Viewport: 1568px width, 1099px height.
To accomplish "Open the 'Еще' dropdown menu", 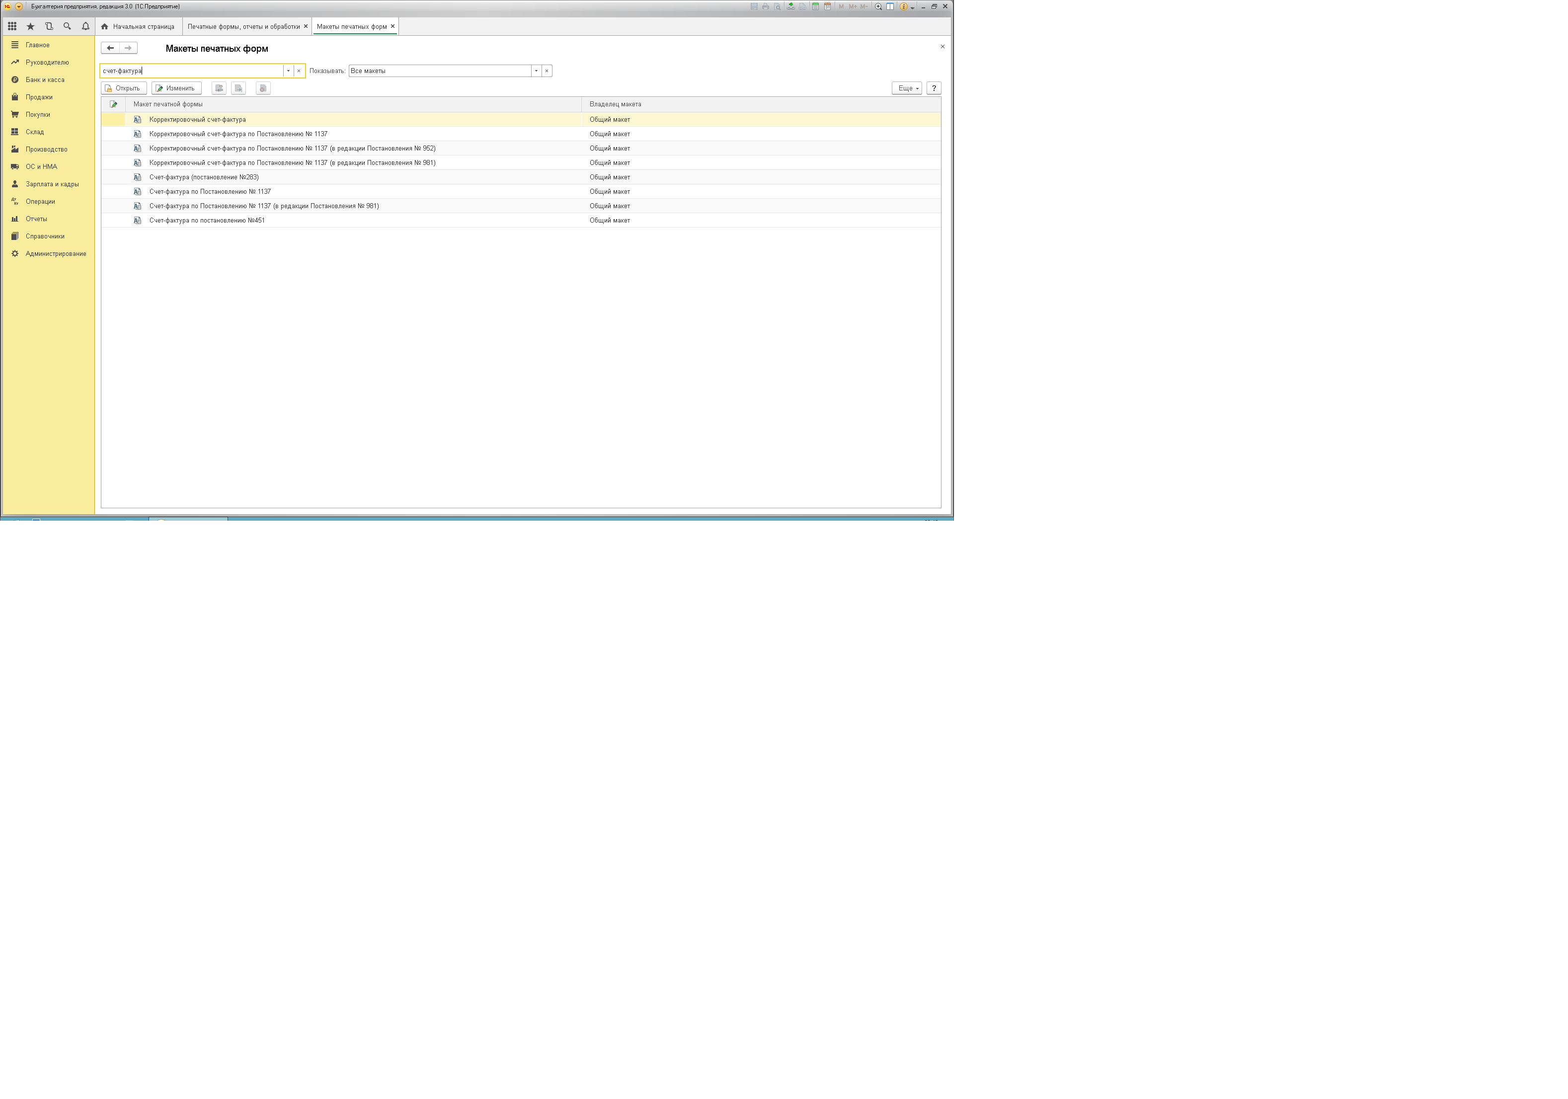I will tap(907, 88).
